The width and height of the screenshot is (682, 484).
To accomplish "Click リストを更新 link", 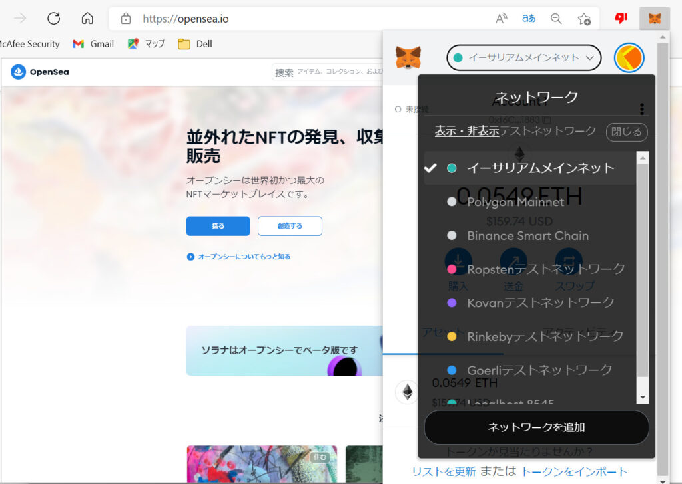I will tap(444, 471).
